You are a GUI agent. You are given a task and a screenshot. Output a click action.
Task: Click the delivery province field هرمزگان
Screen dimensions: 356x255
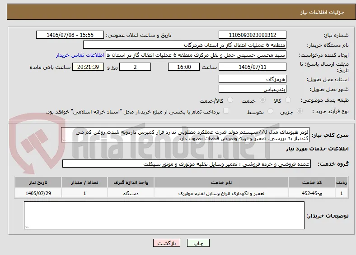coord(252,79)
